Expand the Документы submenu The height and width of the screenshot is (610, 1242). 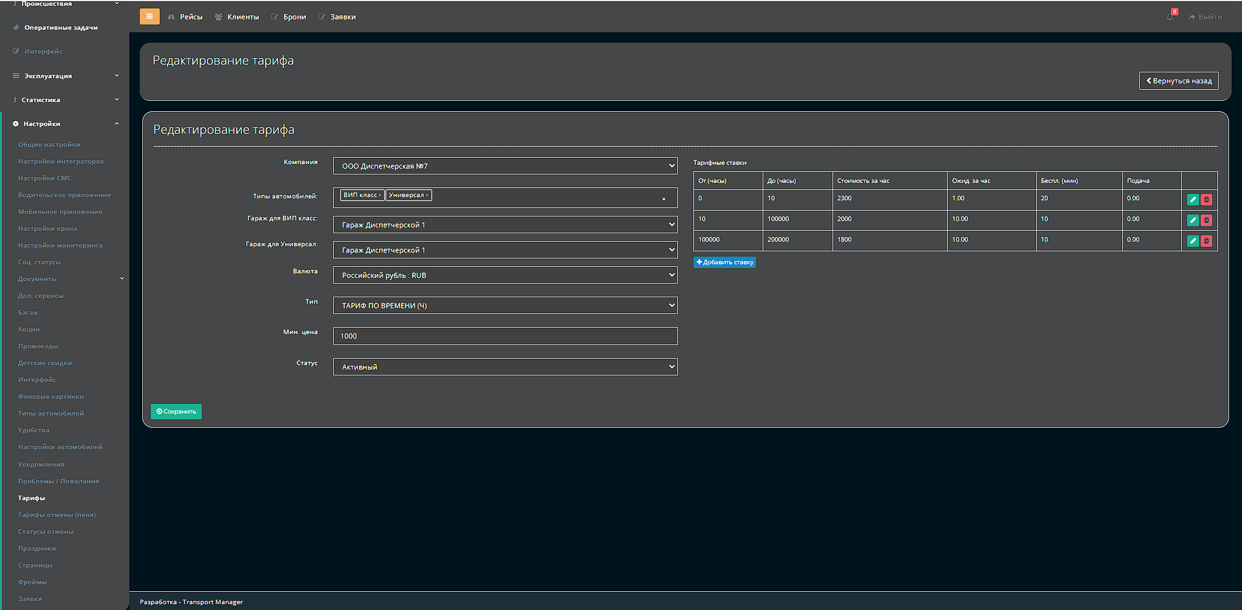(70, 279)
